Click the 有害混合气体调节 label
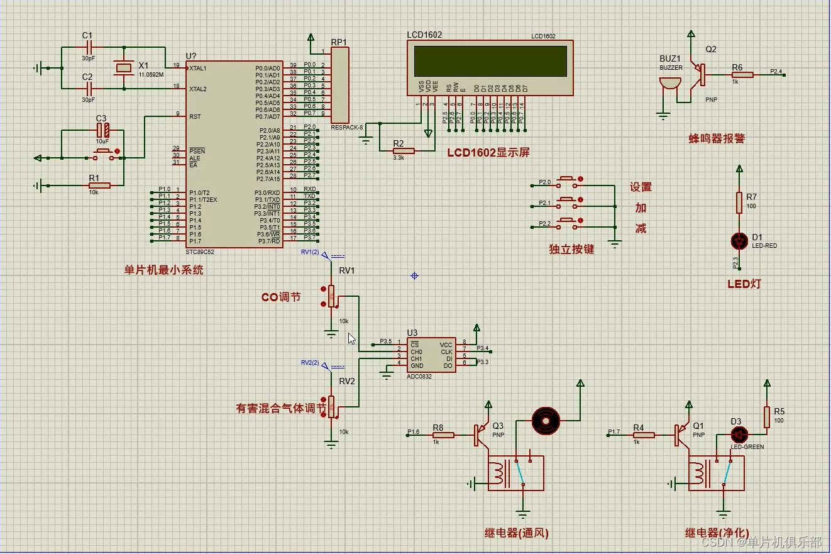 281,409
